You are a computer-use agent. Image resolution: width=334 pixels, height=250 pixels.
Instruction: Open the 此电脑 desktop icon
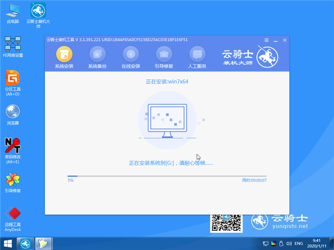(x=13, y=13)
